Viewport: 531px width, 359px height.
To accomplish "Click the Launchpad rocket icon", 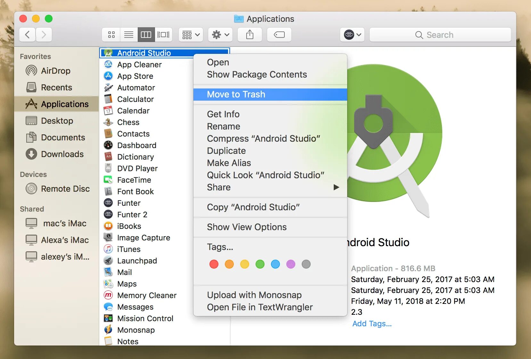I will point(108,261).
